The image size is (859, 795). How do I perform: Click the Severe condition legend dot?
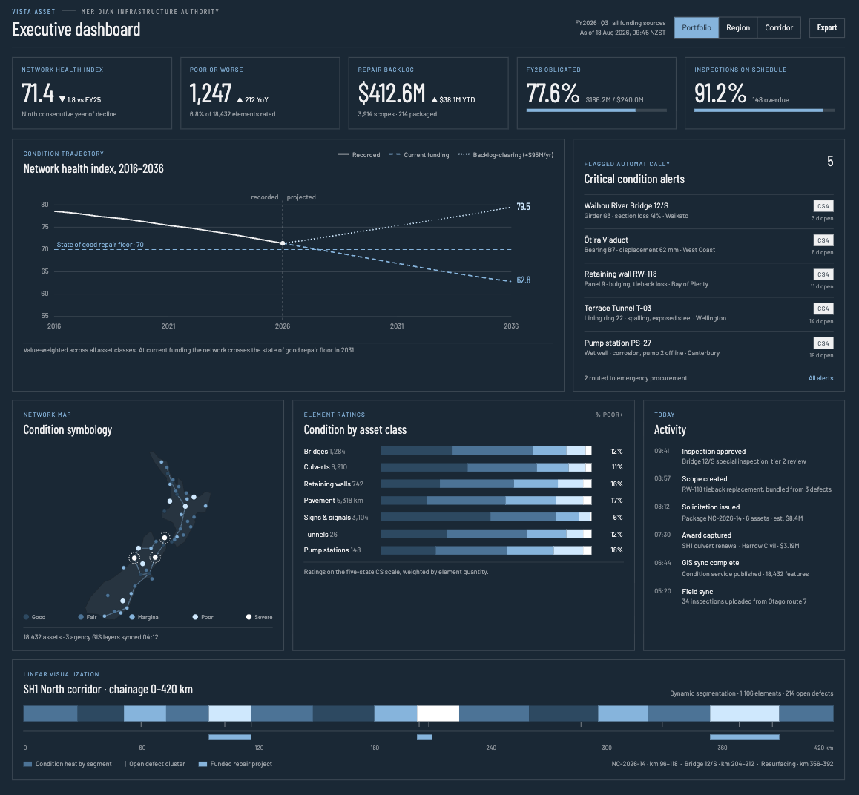[x=249, y=617]
